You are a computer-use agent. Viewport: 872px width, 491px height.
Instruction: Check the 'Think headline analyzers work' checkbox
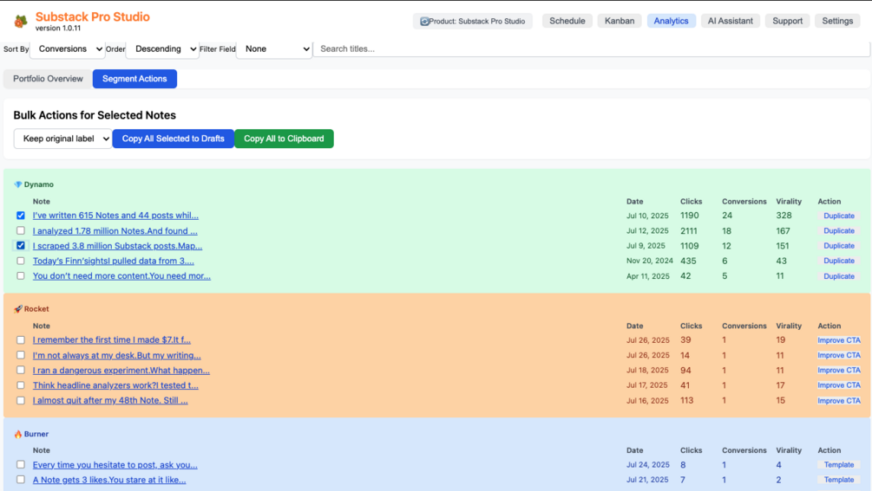[x=21, y=385]
